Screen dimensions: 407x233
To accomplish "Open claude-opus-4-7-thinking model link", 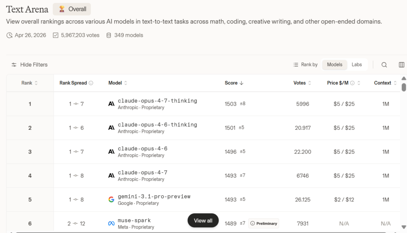I will coord(157,101).
